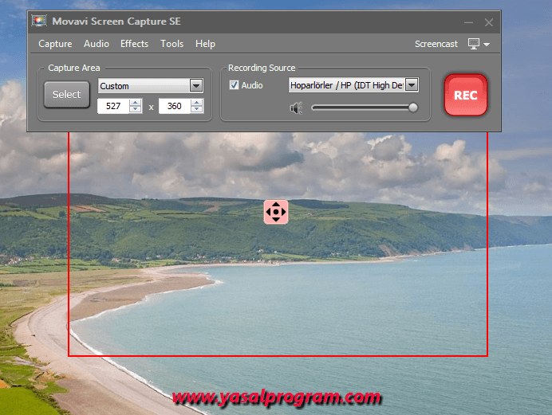The height and width of the screenshot is (415, 552).
Task: Click the height field showing 360
Action: point(174,106)
